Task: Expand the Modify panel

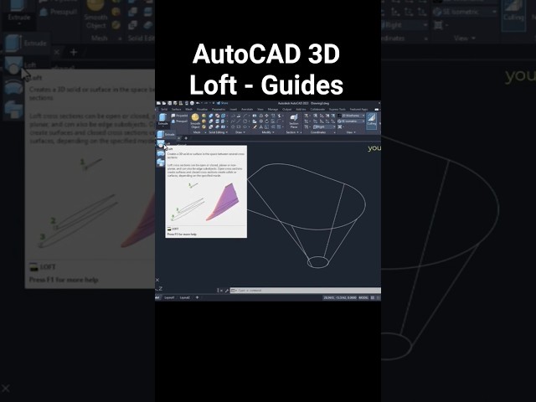Action: [268, 132]
